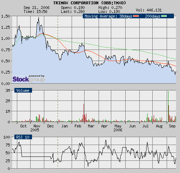
Task: Click the 0.25 price axis label
Action: point(5,72)
